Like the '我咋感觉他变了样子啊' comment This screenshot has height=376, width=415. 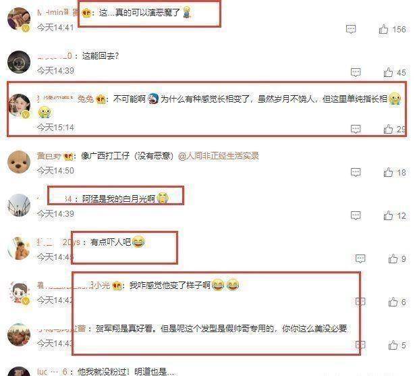[x=393, y=302]
